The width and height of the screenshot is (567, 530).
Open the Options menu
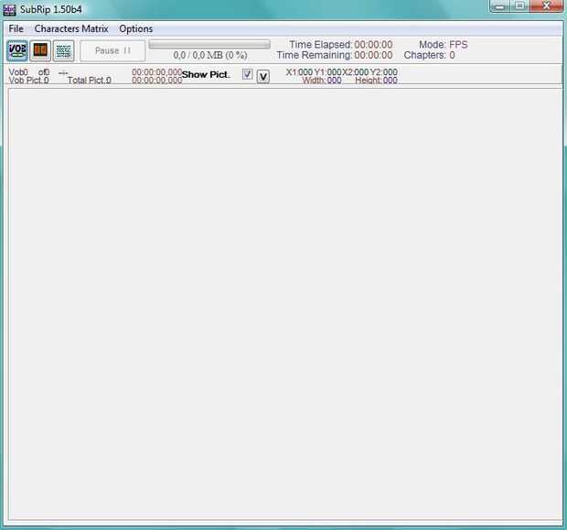click(136, 28)
